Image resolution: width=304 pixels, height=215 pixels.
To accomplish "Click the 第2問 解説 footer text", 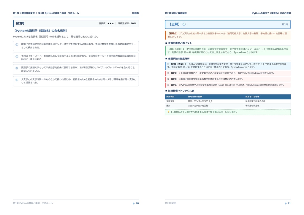I will coord(170,203).
